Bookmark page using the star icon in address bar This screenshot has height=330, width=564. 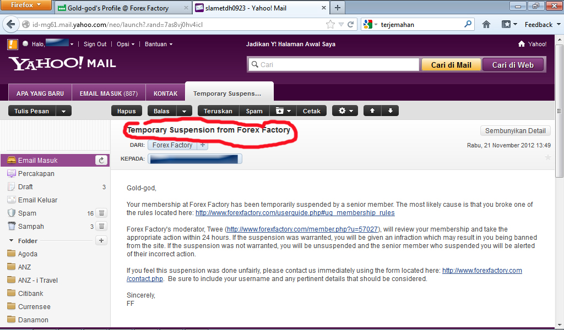(x=330, y=24)
